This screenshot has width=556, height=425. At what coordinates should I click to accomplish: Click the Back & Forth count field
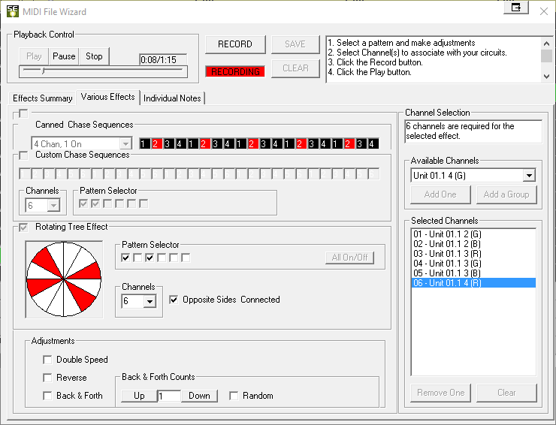[x=169, y=396]
